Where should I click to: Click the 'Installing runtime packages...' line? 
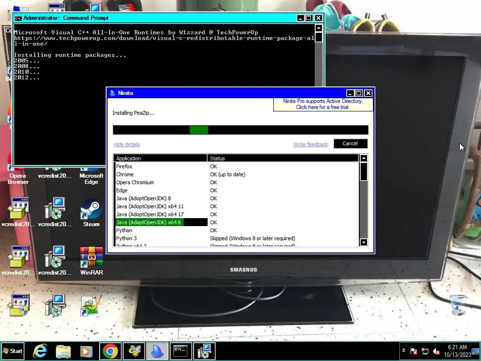click(70, 55)
